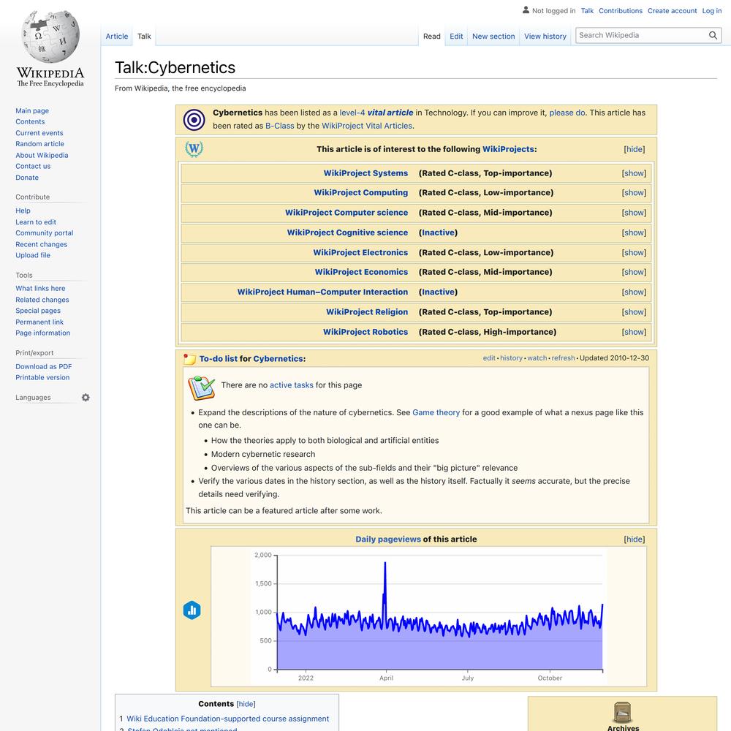Open the Contributions link

pos(621,11)
